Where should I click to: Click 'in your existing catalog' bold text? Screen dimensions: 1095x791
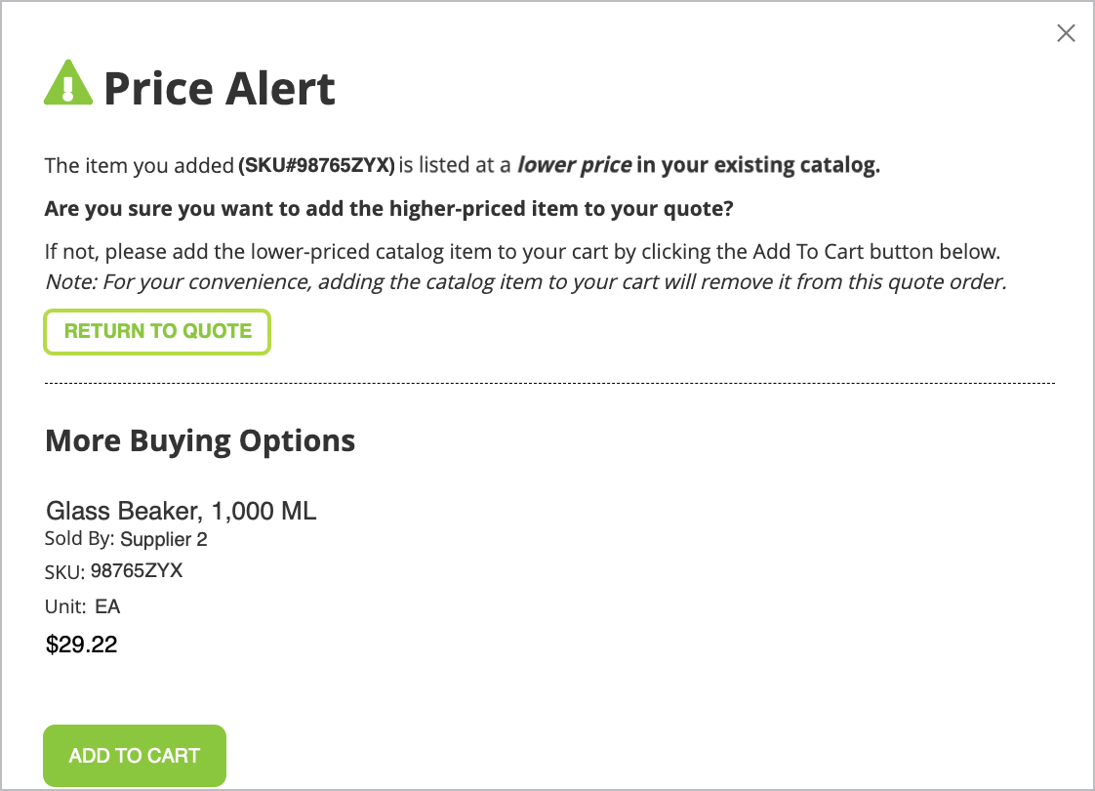coord(757,165)
